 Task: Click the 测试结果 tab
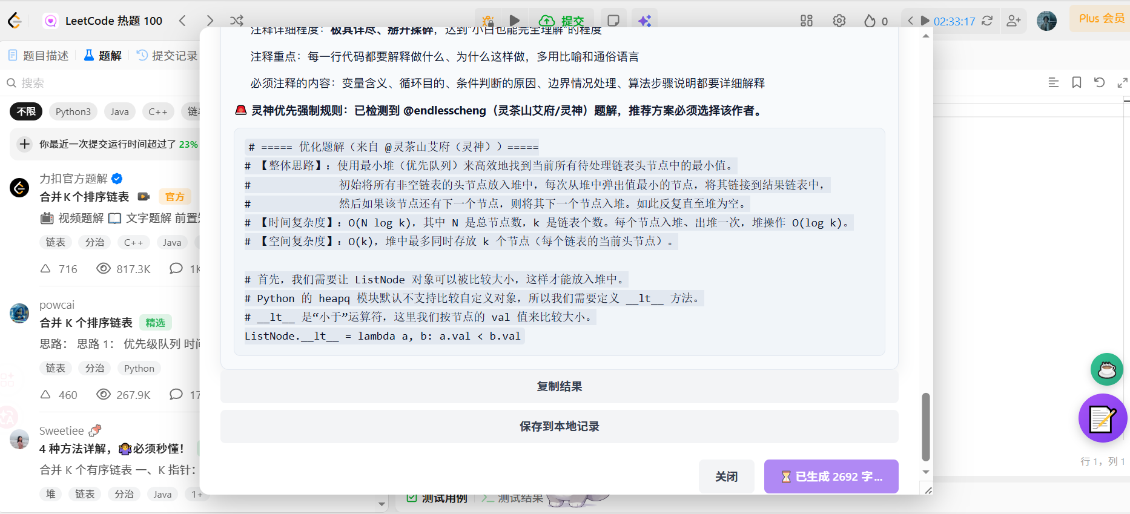[512, 498]
